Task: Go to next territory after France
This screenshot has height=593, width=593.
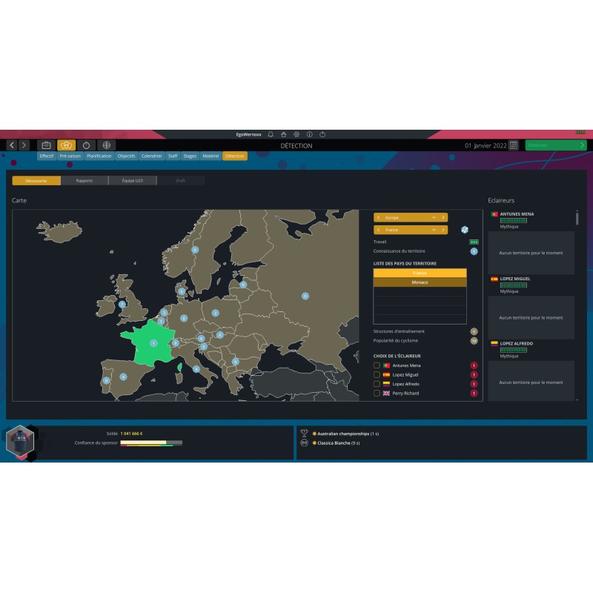Action: coord(443,230)
